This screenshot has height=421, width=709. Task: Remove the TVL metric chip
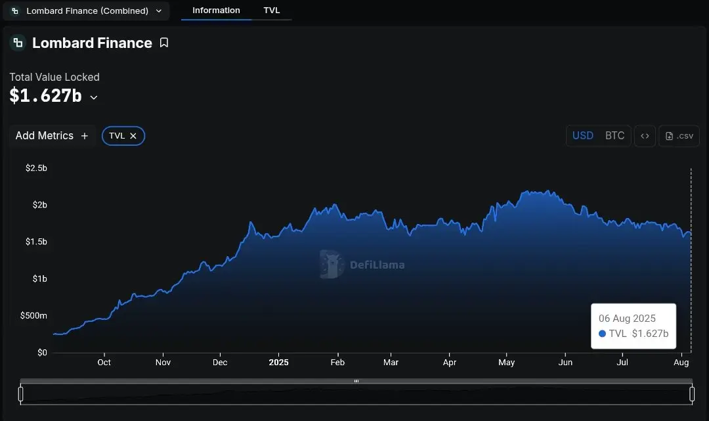pos(133,136)
